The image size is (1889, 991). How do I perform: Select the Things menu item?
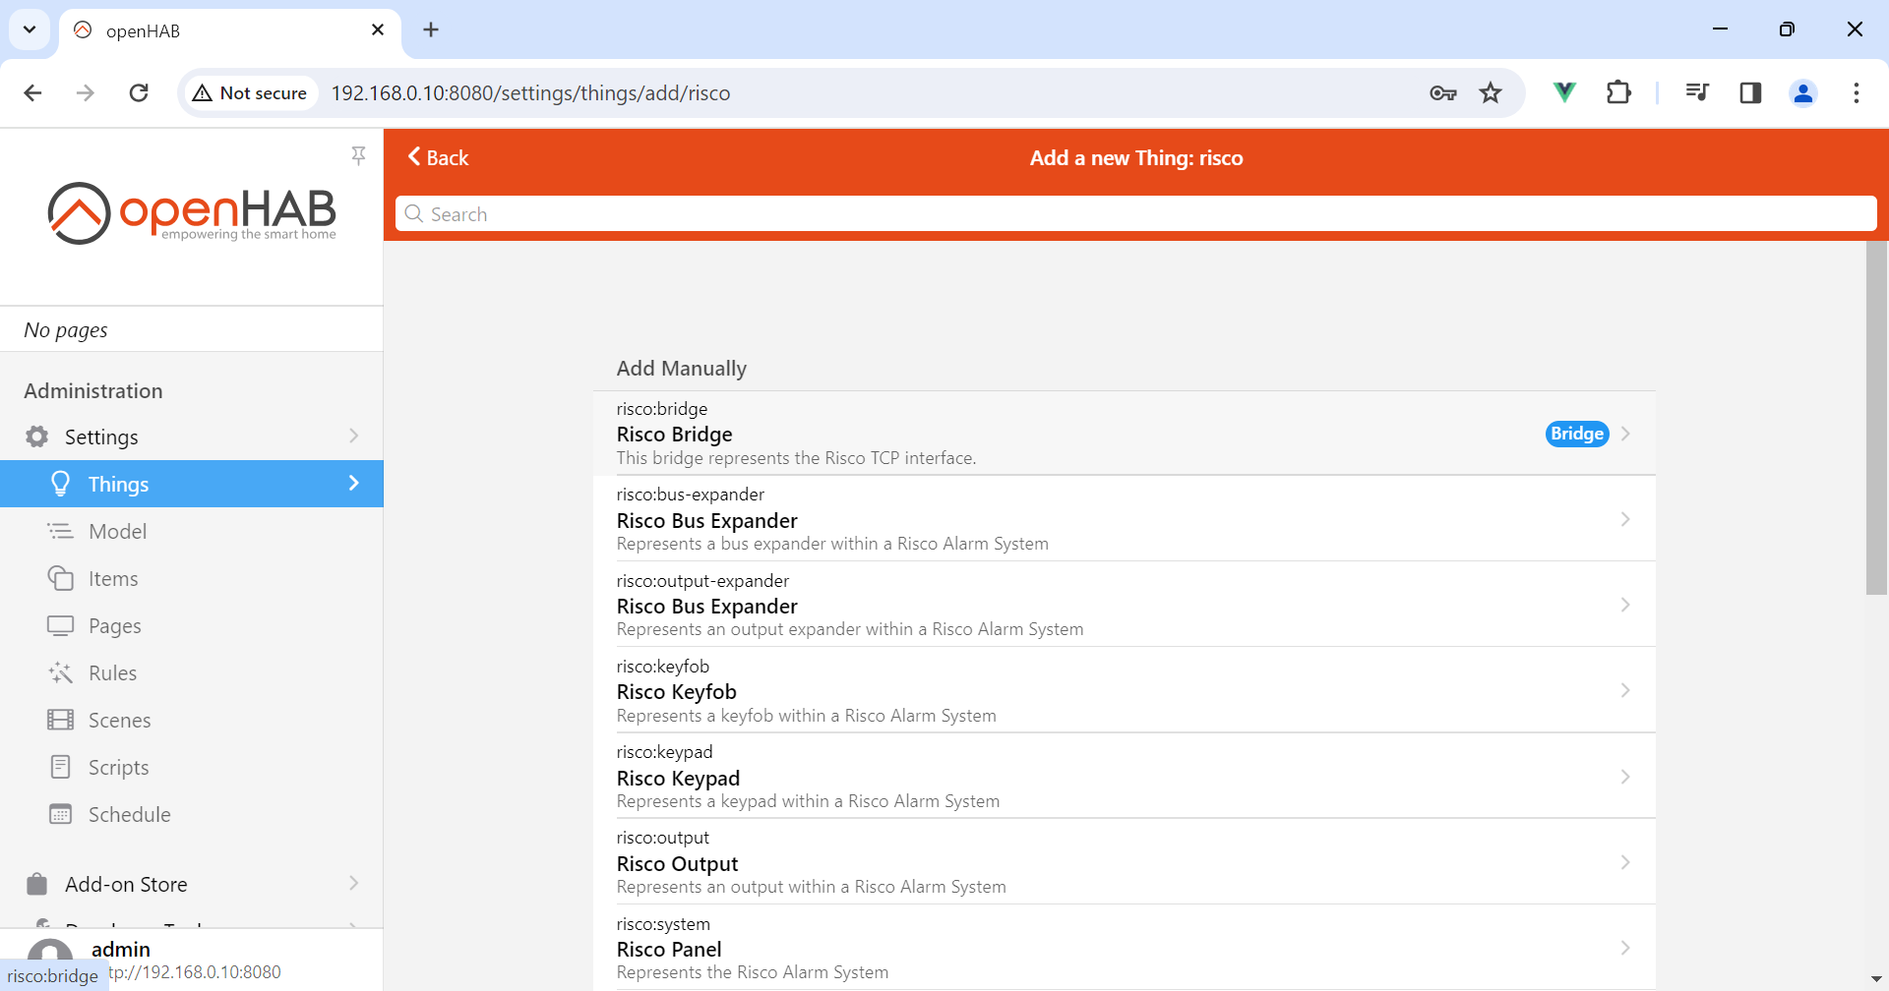click(x=118, y=484)
